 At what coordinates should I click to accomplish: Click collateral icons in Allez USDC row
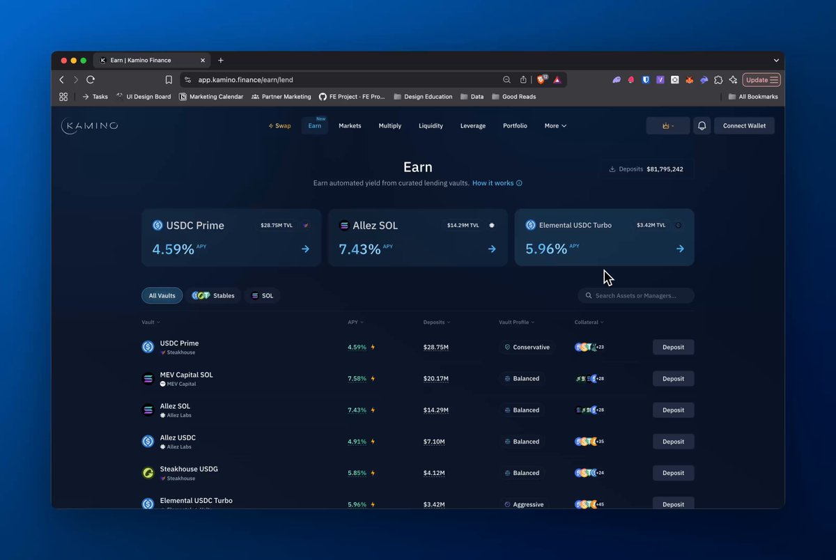[589, 442]
